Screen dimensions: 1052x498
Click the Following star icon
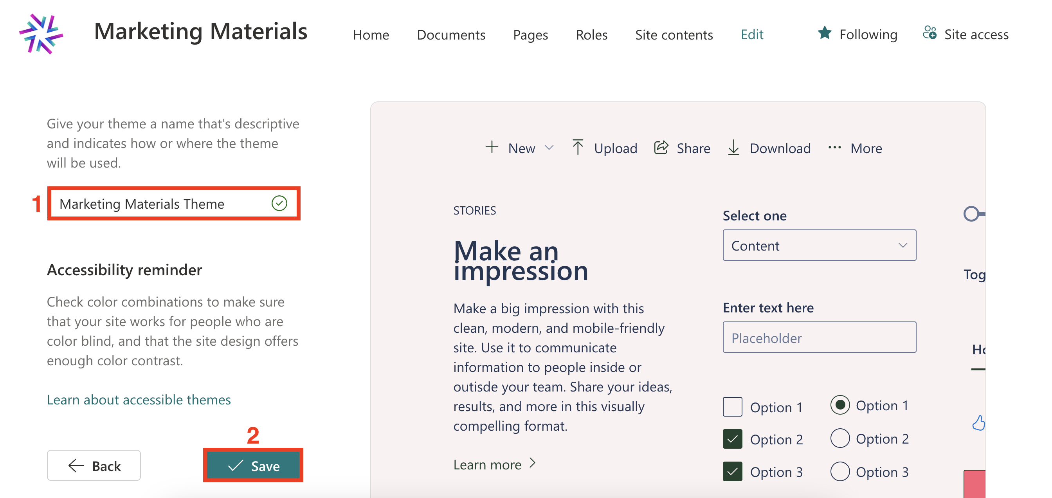click(825, 33)
